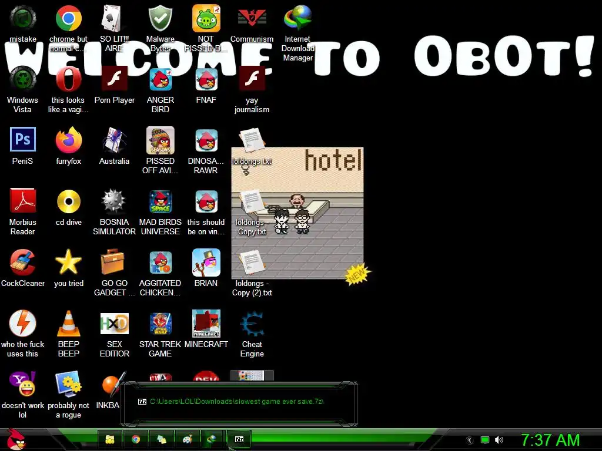Click the stacked-files taskbar button
Viewport: 602px width, 451px height.
coord(162,439)
